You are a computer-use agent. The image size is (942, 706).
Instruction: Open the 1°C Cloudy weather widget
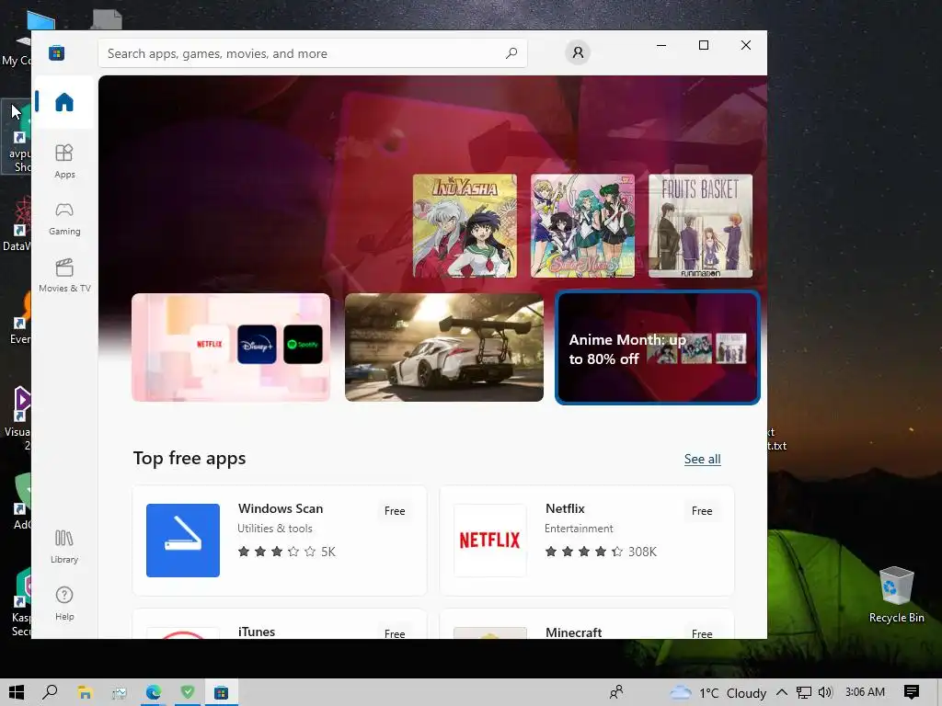click(718, 693)
